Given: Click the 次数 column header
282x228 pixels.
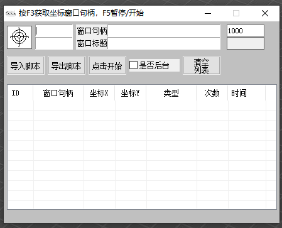Looking at the screenshot, I should tap(212, 93).
